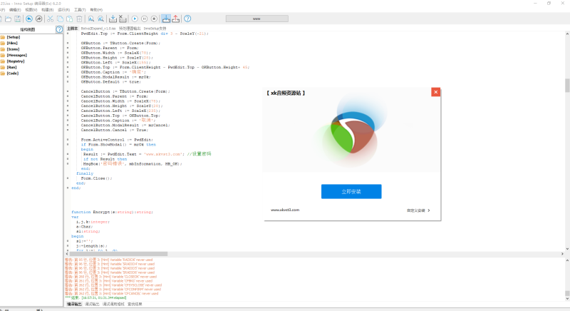Switch to the 编译输出 output tab
The height and width of the screenshot is (311, 570).
point(74,304)
